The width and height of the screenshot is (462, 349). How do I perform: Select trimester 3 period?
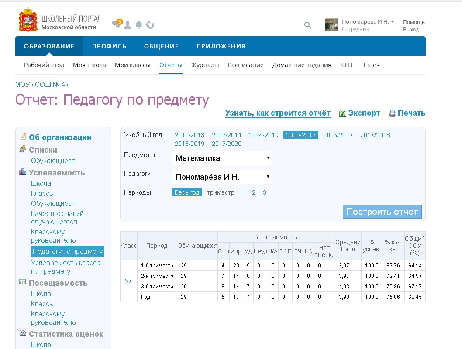(265, 192)
